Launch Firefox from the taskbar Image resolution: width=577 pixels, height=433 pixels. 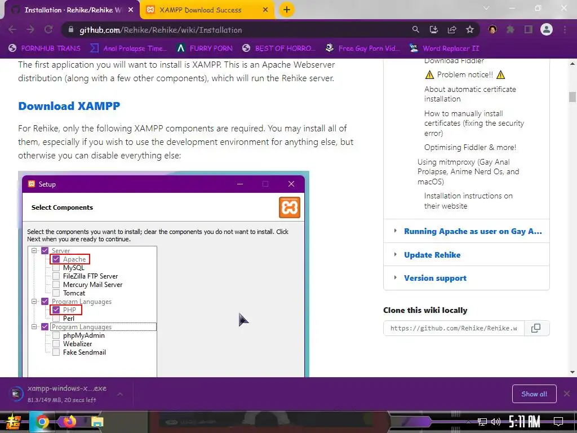click(70, 422)
